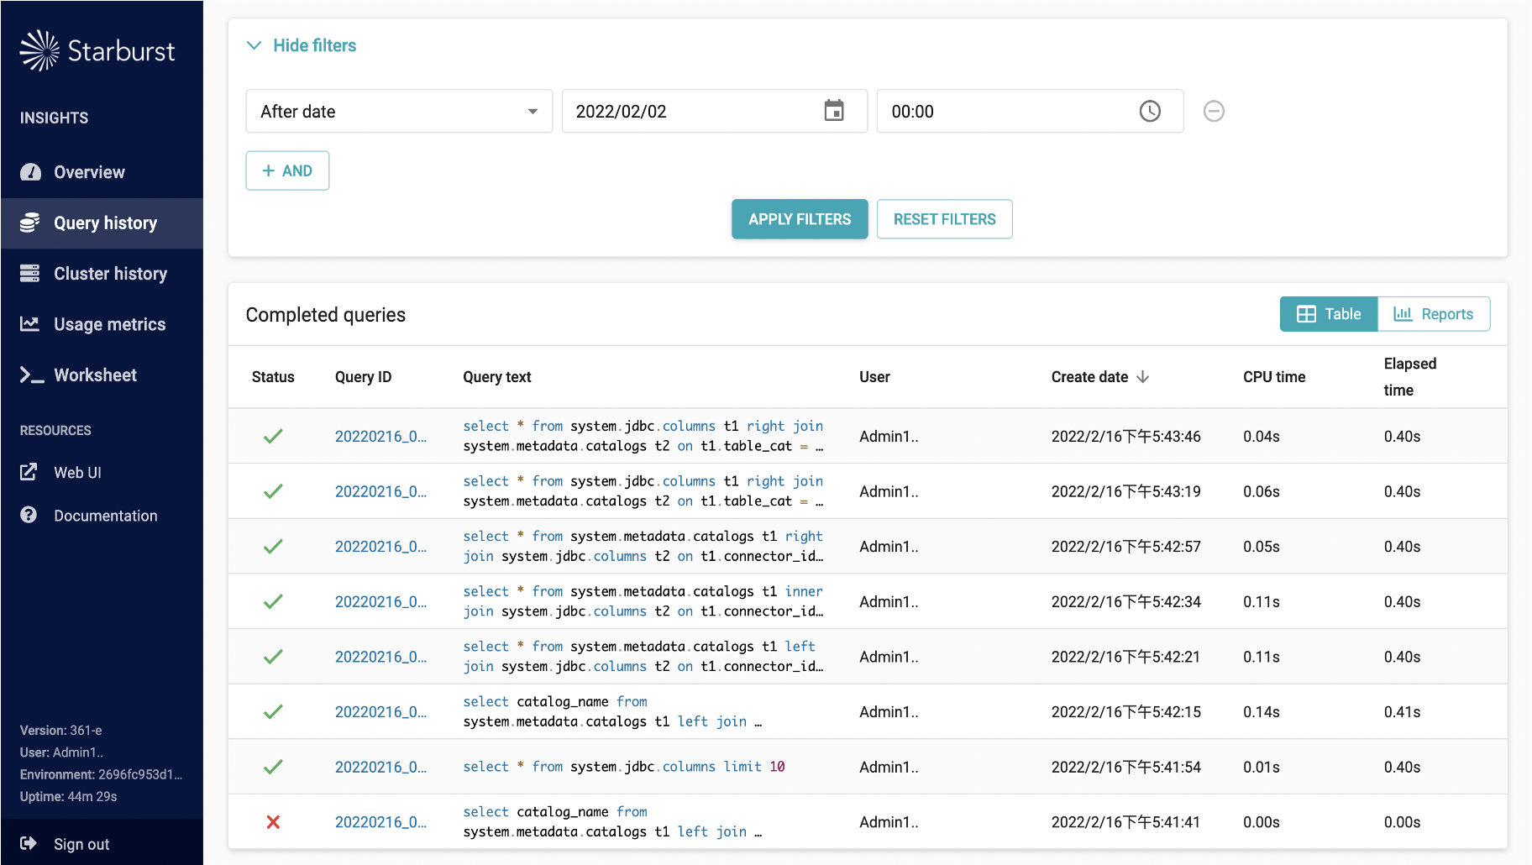Click the RESET FILTERS button
This screenshot has height=865, width=1532.
pyautogui.click(x=945, y=219)
